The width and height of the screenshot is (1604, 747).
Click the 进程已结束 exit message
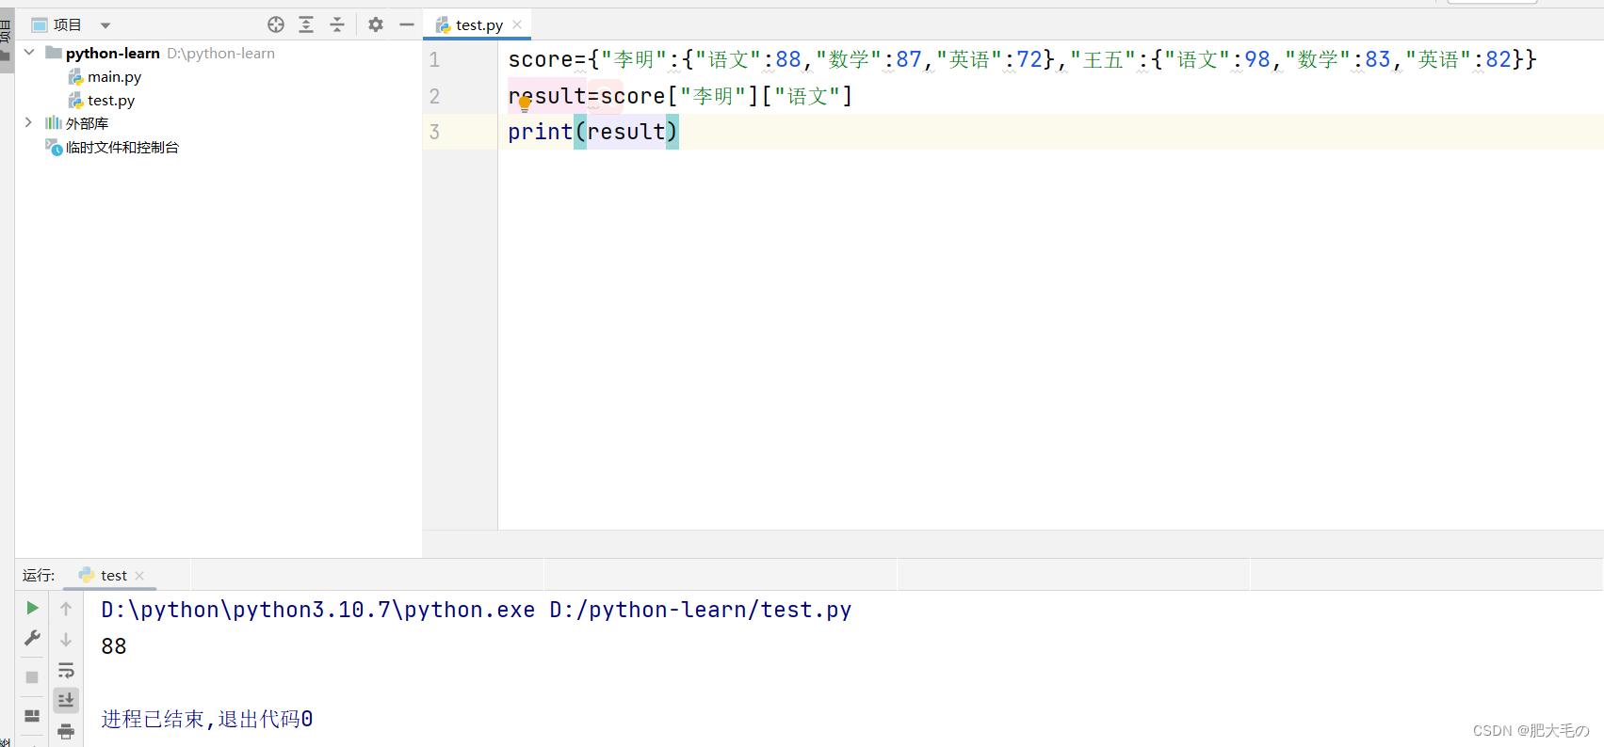[207, 719]
